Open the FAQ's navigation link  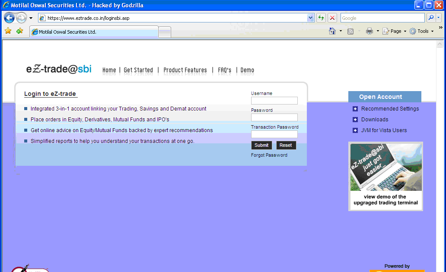click(x=224, y=70)
